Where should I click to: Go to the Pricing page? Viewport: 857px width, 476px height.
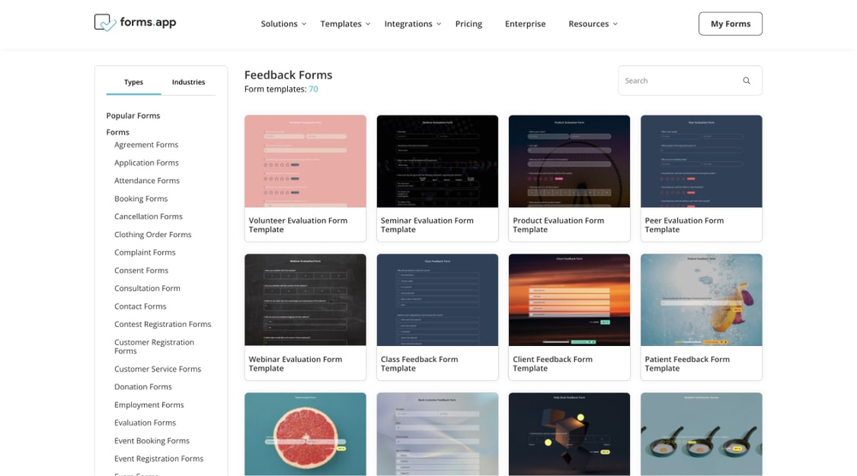(468, 24)
